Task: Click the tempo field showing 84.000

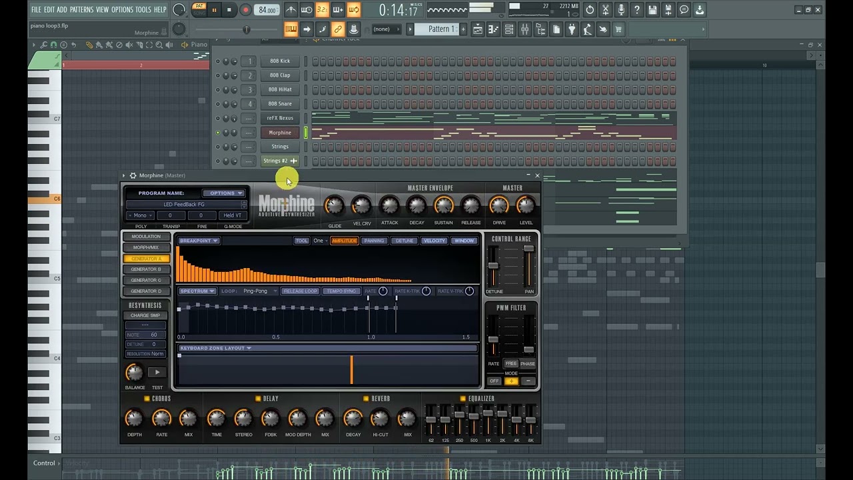Action: [x=268, y=10]
